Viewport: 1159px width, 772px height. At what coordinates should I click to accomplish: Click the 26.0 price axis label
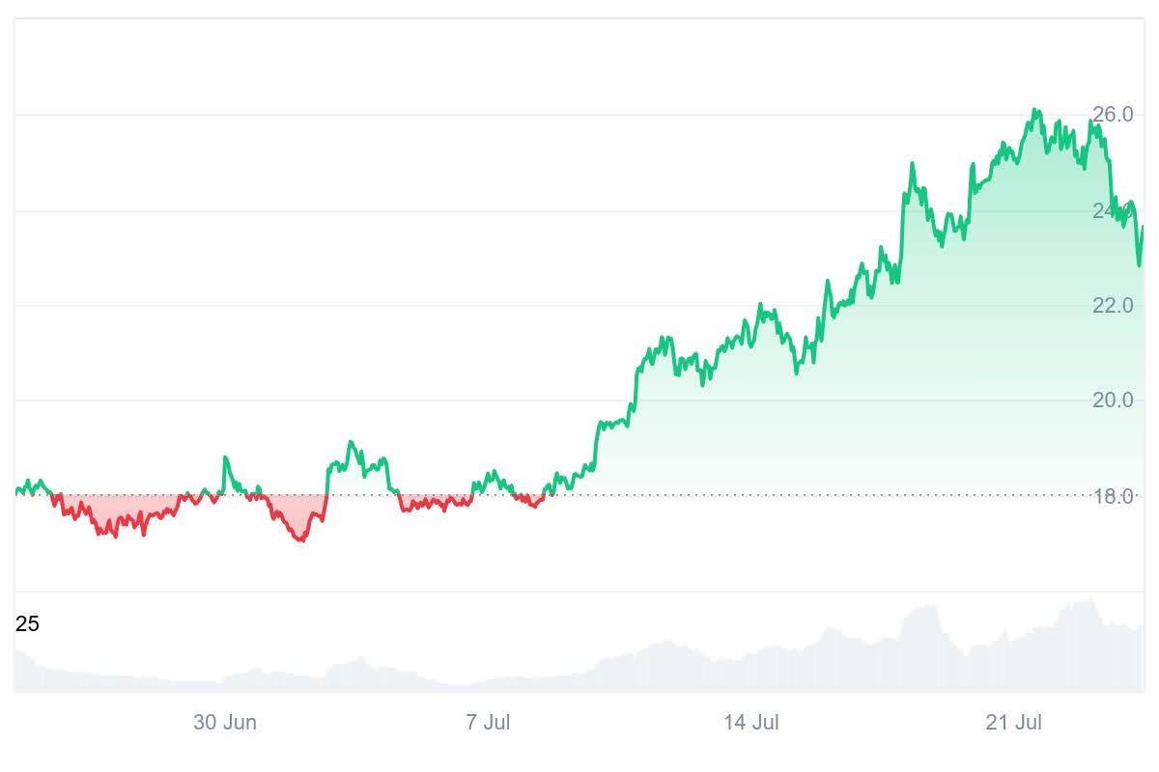[1113, 115]
